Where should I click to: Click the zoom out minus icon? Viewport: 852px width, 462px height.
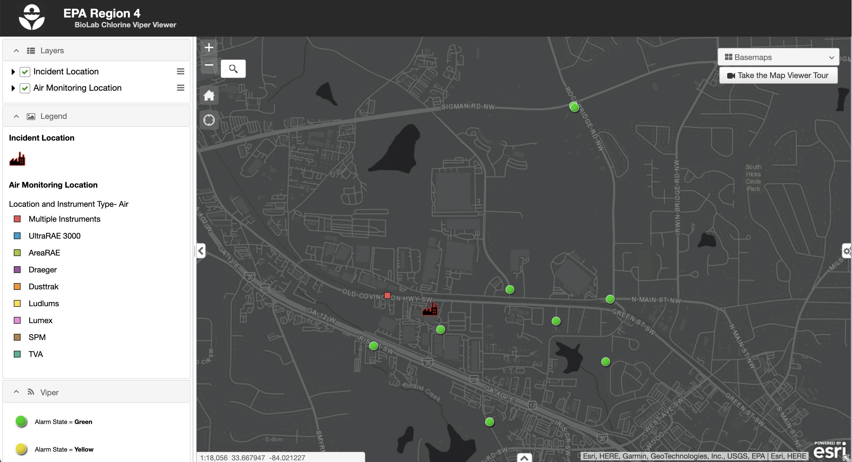pos(209,65)
